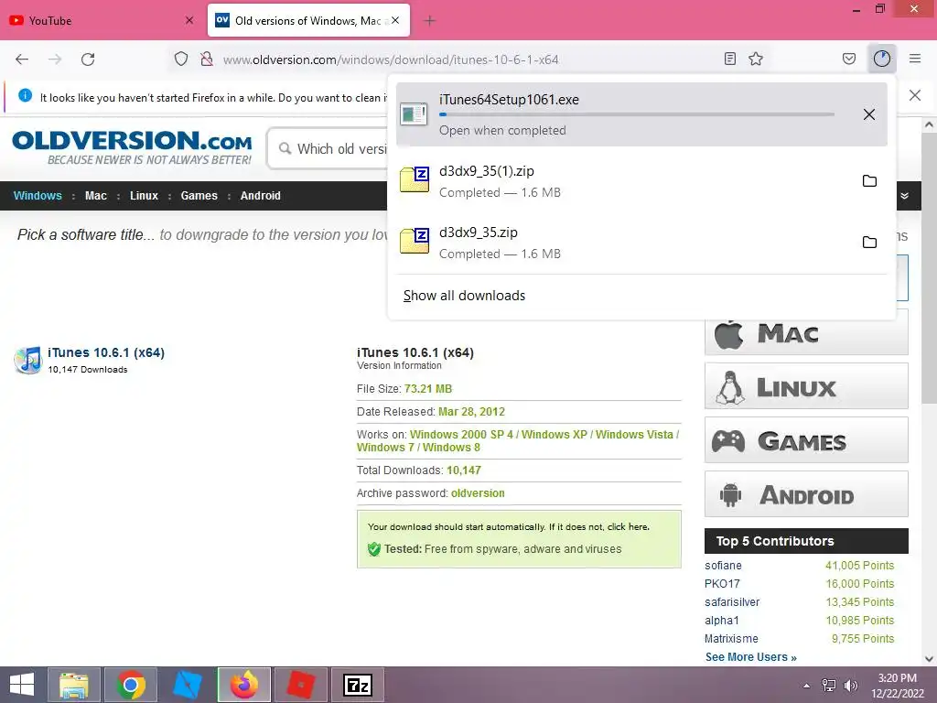Screen dimensions: 937x703
Task: Open contributor Matrixisme's profile
Action: click(731, 638)
